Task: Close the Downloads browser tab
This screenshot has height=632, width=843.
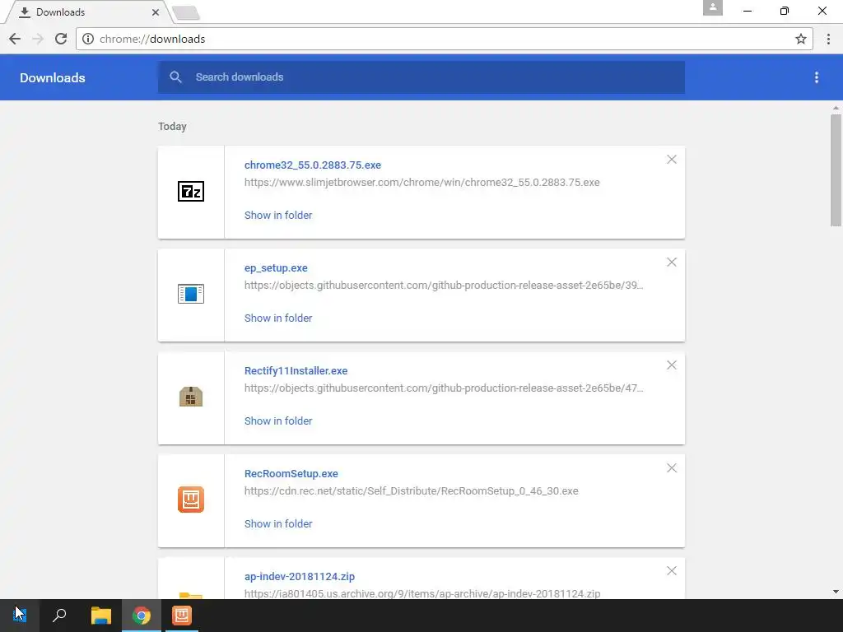Action: [156, 12]
